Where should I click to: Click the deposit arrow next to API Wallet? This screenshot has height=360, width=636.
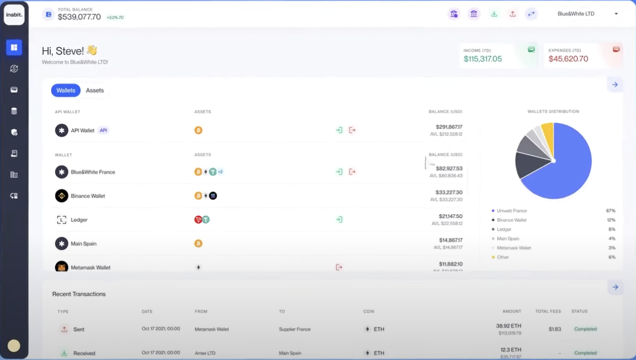coord(339,130)
